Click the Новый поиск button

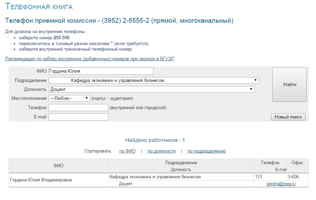pos(288,117)
